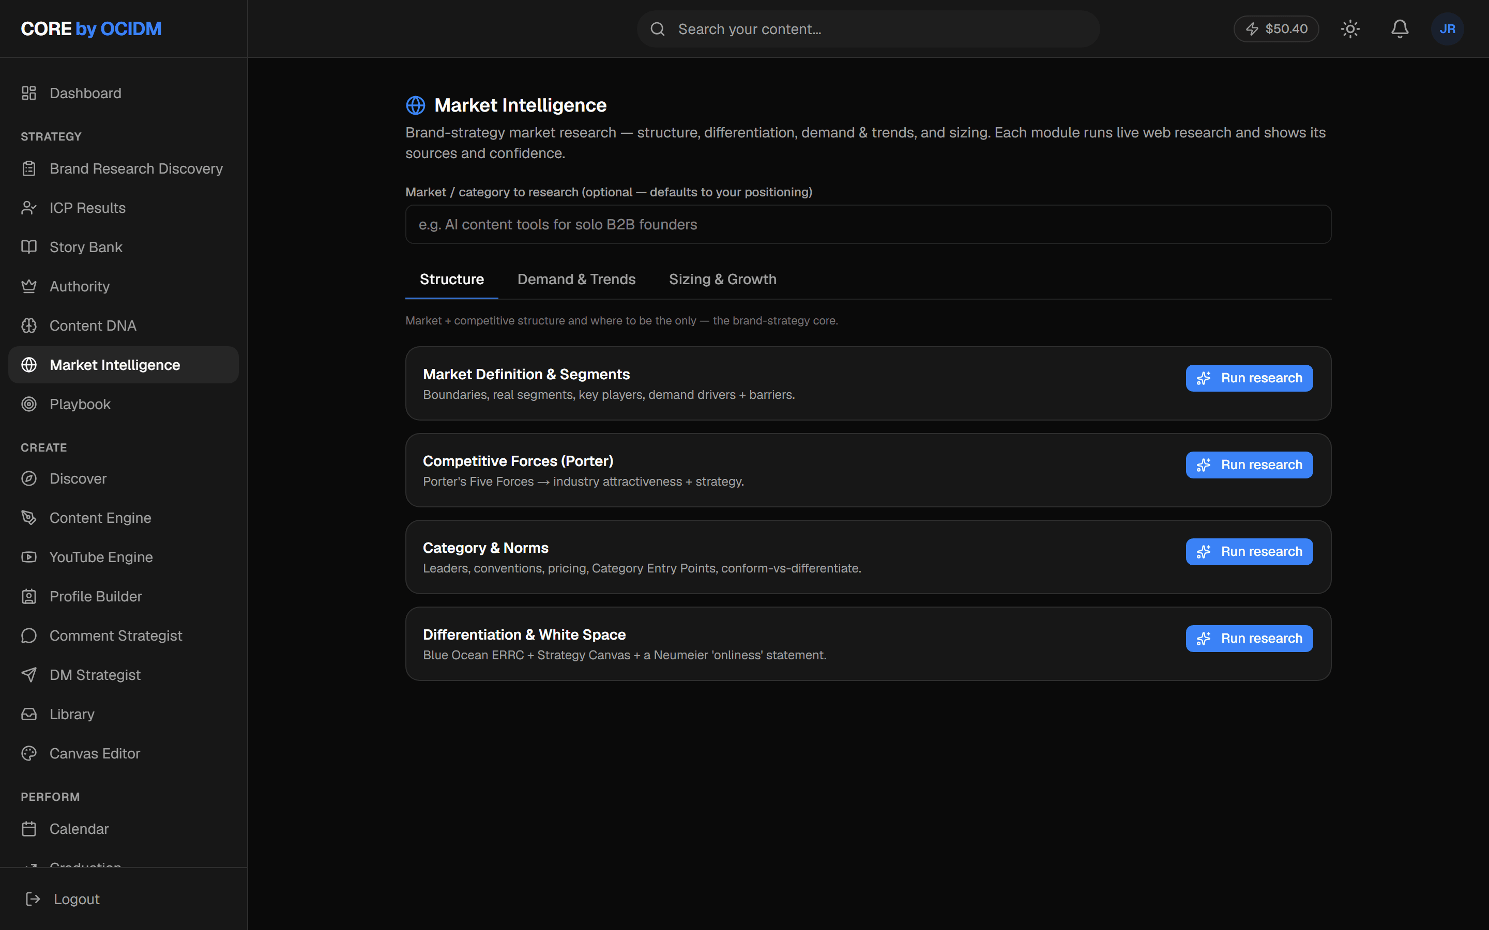Click the Comment Strategist speech bubble icon
This screenshot has width=1489, height=930.
pos(29,636)
